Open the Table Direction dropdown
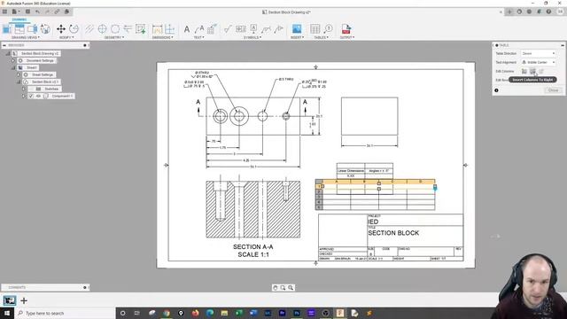The image size is (567, 319). coord(538,53)
